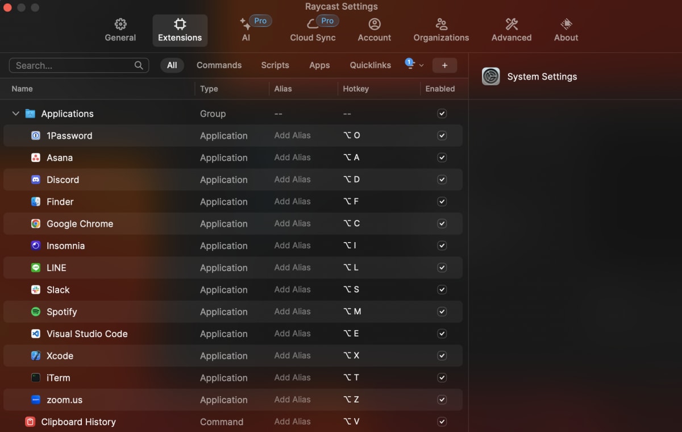Click Visual Studio Code's ⌥ E hotkey
The height and width of the screenshot is (432, 682).
(x=351, y=334)
